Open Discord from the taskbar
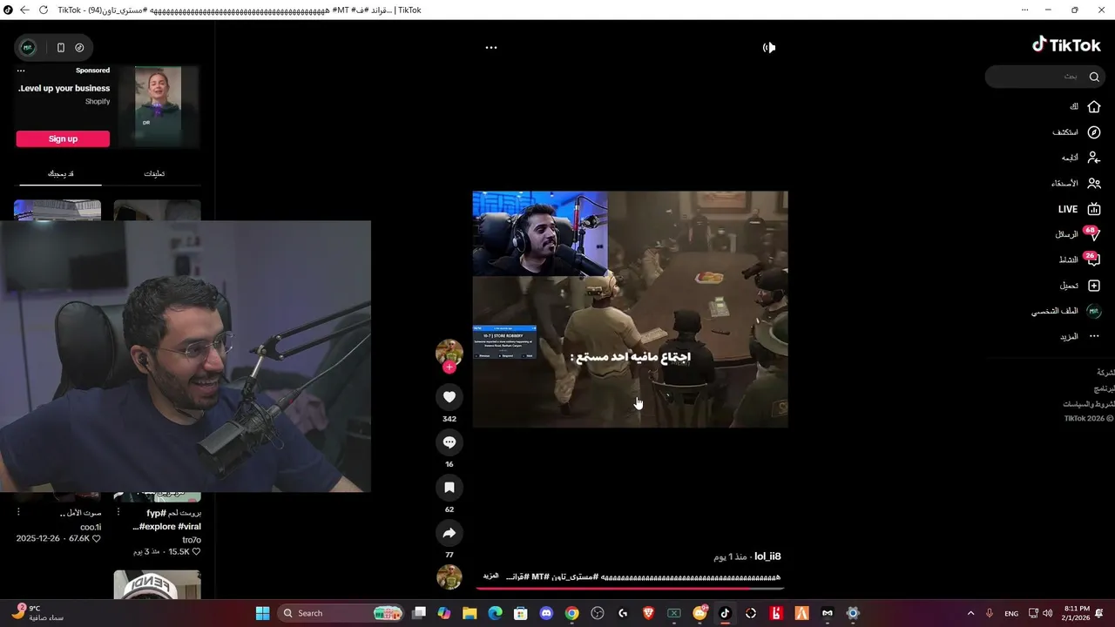 point(546,613)
